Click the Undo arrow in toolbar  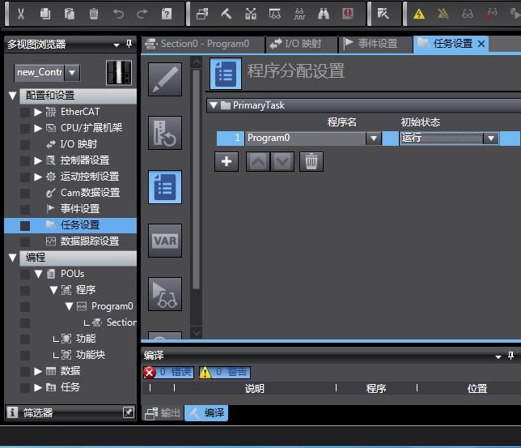(118, 14)
